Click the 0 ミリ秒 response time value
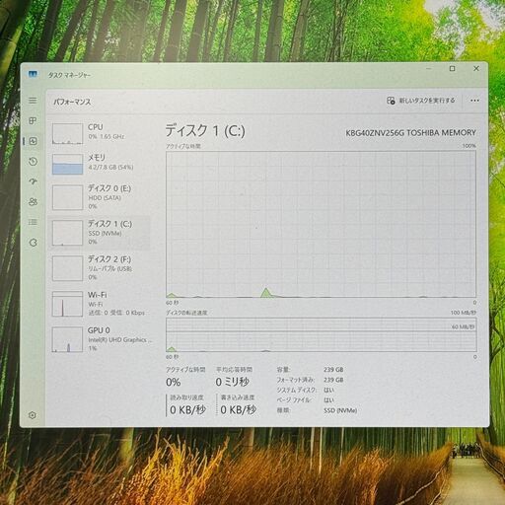The width and height of the screenshot is (505, 505). click(233, 382)
